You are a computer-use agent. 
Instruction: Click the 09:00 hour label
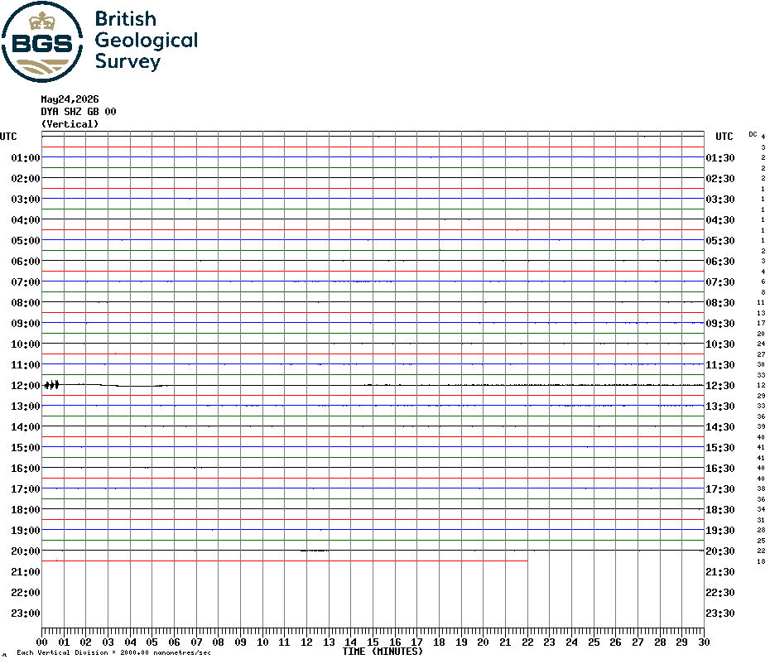click(x=26, y=323)
